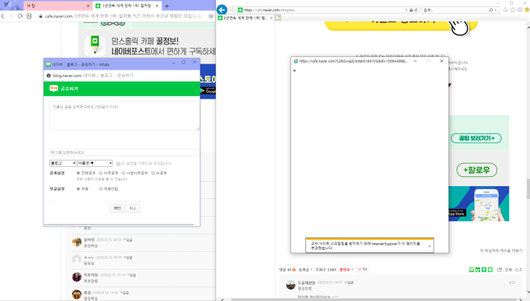530x301 pixels.
Task: Open the '등록순' comment sort dropdown
Action: [305, 270]
